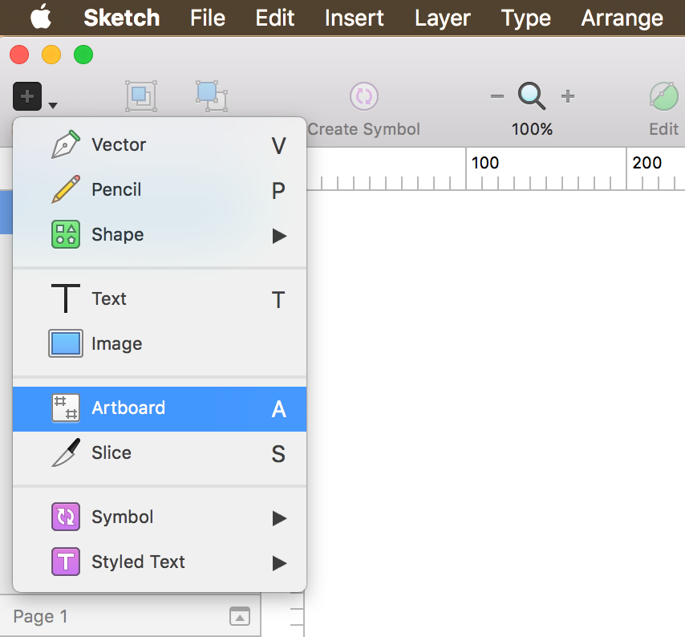
Task: Open the Styled Text submenu
Action: click(160, 562)
